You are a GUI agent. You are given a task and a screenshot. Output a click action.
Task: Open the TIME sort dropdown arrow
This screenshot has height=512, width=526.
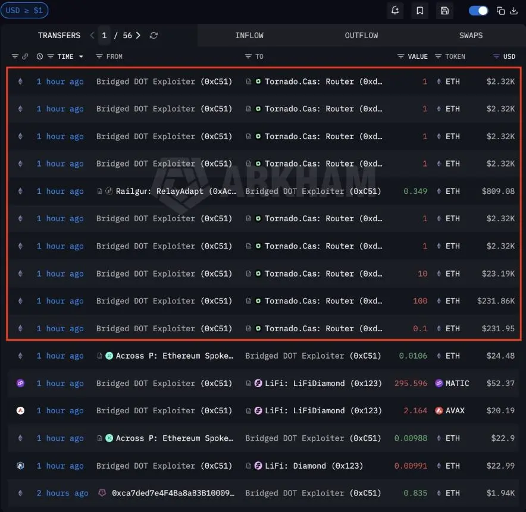click(x=81, y=56)
